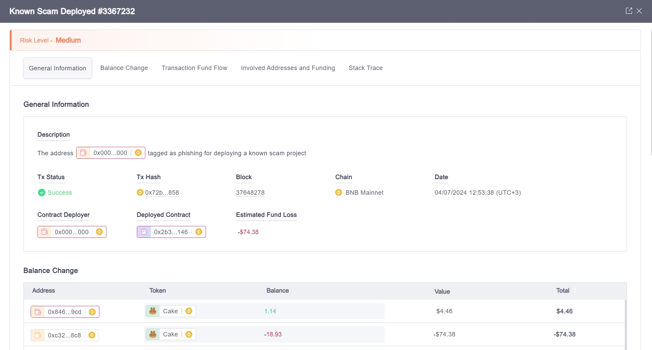Close the Known Scam Deployed dialog

639,11
